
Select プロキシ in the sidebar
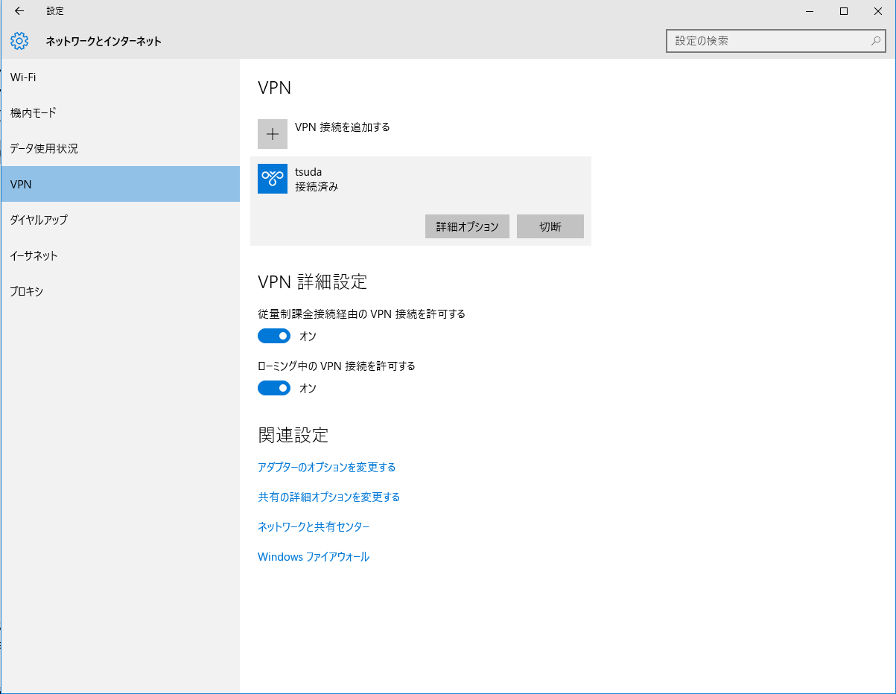[27, 291]
